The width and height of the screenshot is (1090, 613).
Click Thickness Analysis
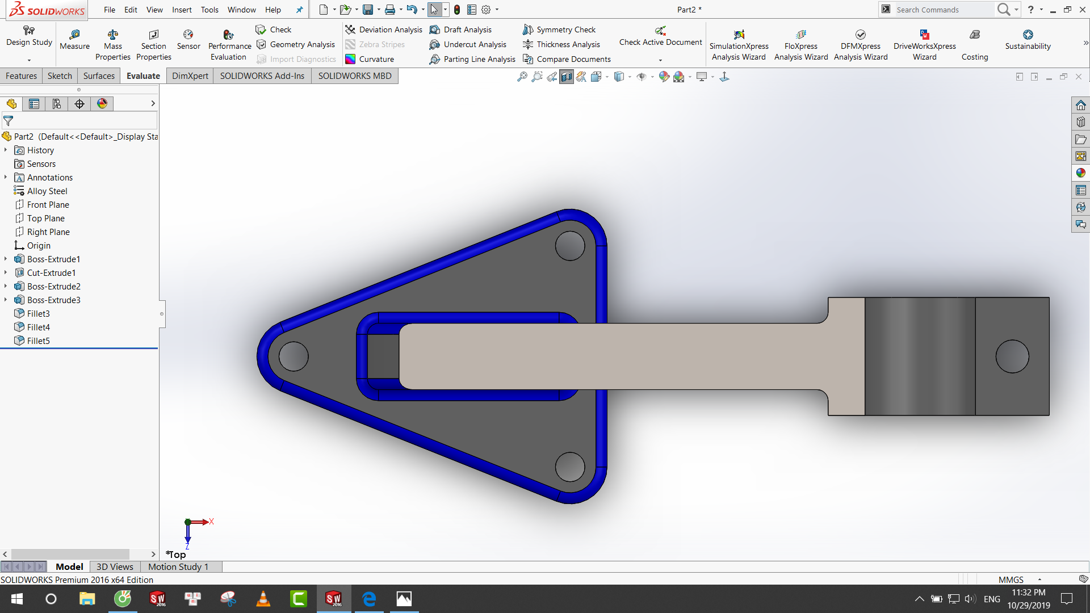point(561,44)
